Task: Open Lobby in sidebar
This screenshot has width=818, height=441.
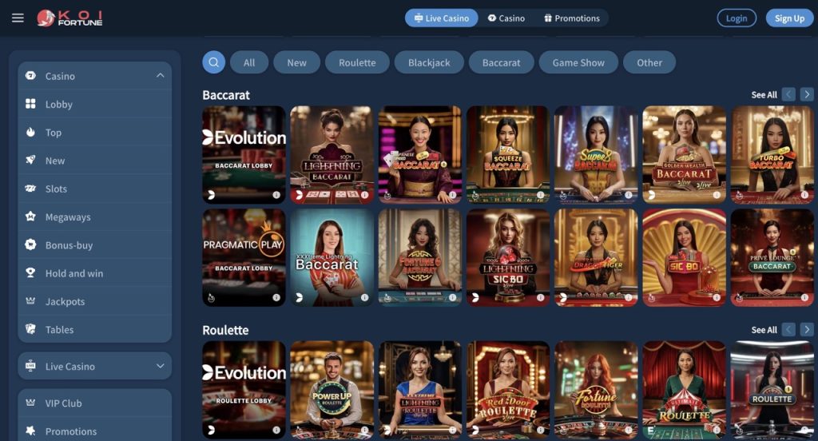Action: pyautogui.click(x=95, y=104)
